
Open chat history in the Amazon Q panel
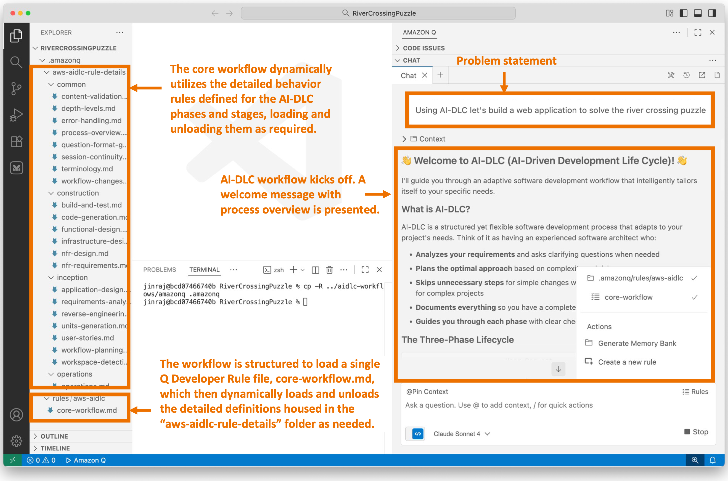tap(686, 74)
